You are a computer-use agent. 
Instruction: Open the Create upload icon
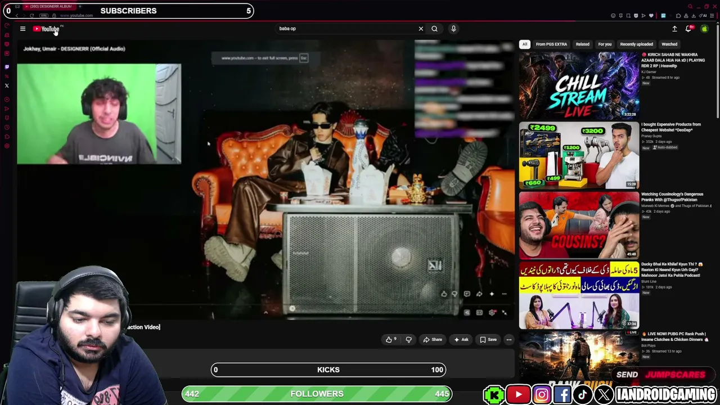click(674, 29)
